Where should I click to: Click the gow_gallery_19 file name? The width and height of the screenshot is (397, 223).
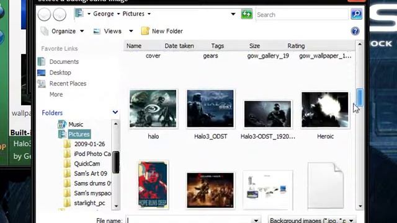[x=268, y=56]
